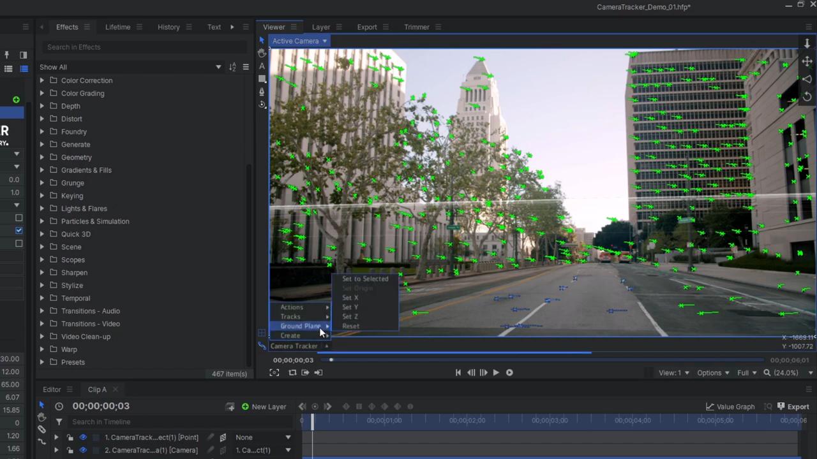Screen dimensions: 817x459
Task: Switch to the Trimmer tab
Action: 416,27
